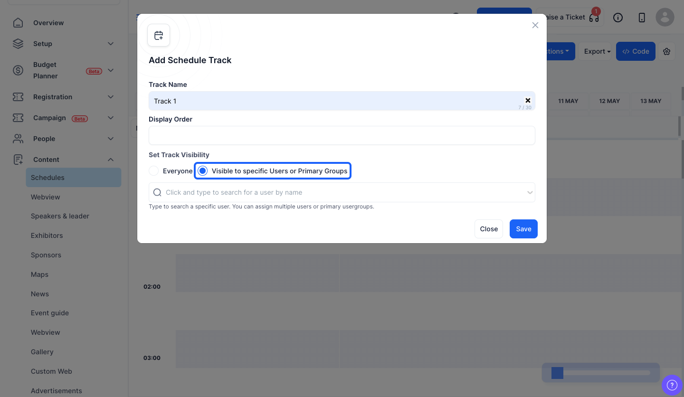Open the gear settings icon beside Code
The width and height of the screenshot is (684, 397).
click(x=667, y=51)
